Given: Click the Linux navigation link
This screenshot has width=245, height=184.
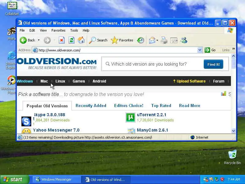Looking at the screenshot, I should tap(60, 81).
